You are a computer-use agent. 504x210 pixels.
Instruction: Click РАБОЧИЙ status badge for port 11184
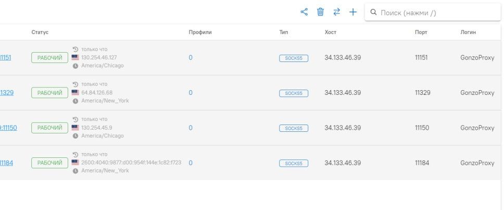pos(49,163)
